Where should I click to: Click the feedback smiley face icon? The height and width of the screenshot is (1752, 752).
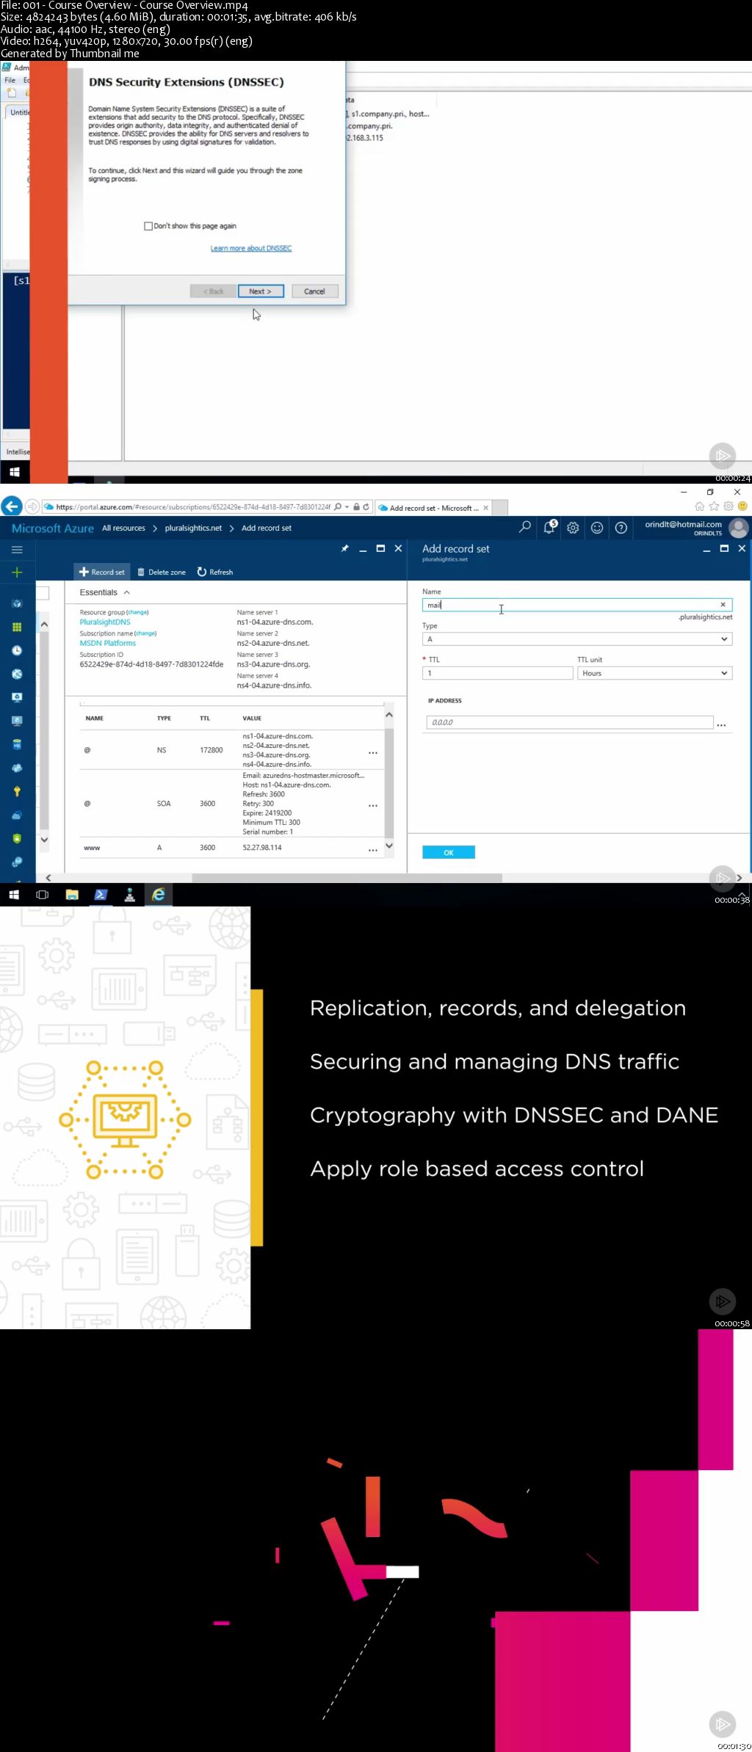point(597,528)
